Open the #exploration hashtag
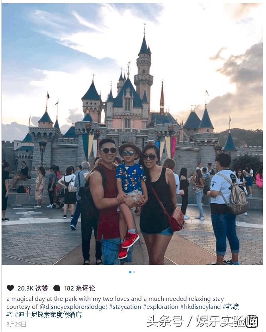 click(160, 306)
